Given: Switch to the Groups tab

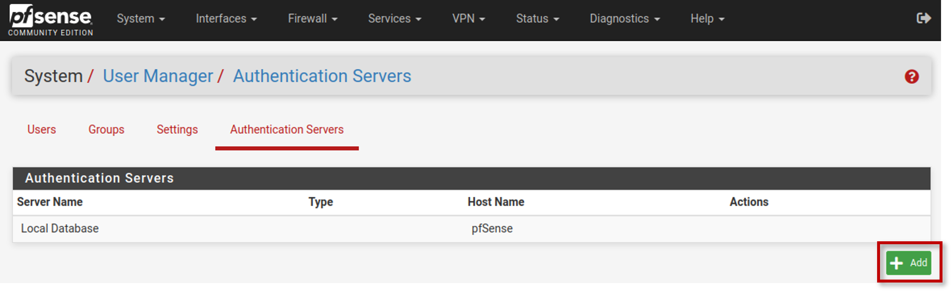Looking at the screenshot, I should pyautogui.click(x=106, y=129).
